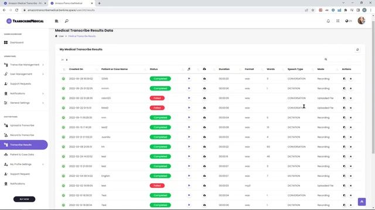Download audio of the English row
The height and width of the screenshot is (210, 375).
click(x=204, y=176)
